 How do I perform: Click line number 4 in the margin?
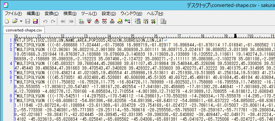pyautogui.click(x=11, y=63)
